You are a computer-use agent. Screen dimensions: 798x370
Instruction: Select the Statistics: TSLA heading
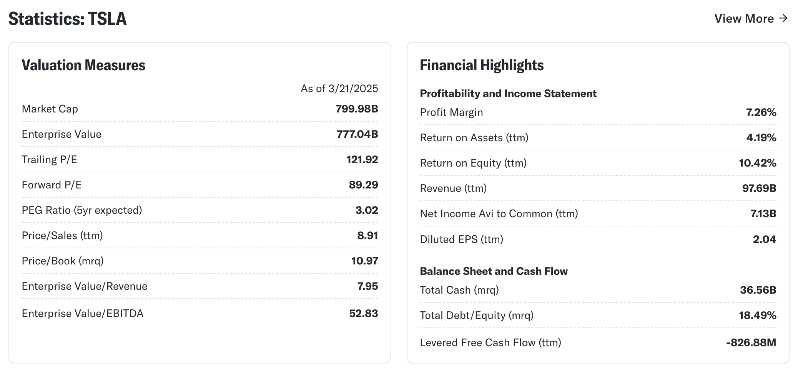click(x=68, y=19)
